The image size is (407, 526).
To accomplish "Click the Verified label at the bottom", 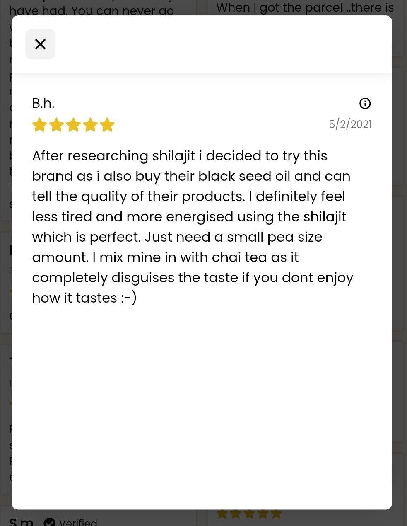I will click(78, 522).
